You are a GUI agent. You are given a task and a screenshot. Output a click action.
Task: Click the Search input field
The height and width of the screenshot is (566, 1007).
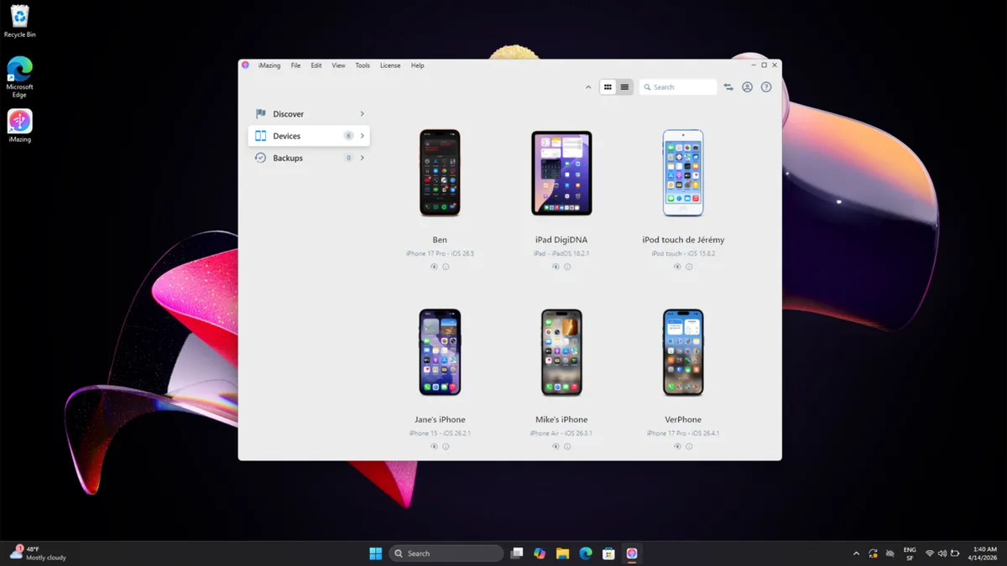point(678,87)
